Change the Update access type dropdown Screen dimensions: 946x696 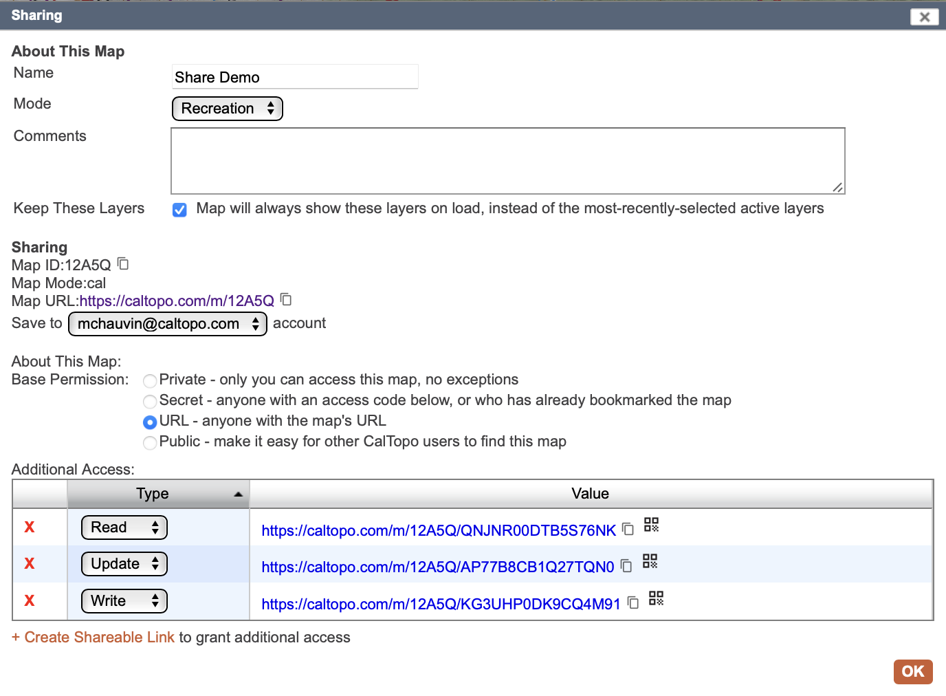pyautogui.click(x=124, y=565)
